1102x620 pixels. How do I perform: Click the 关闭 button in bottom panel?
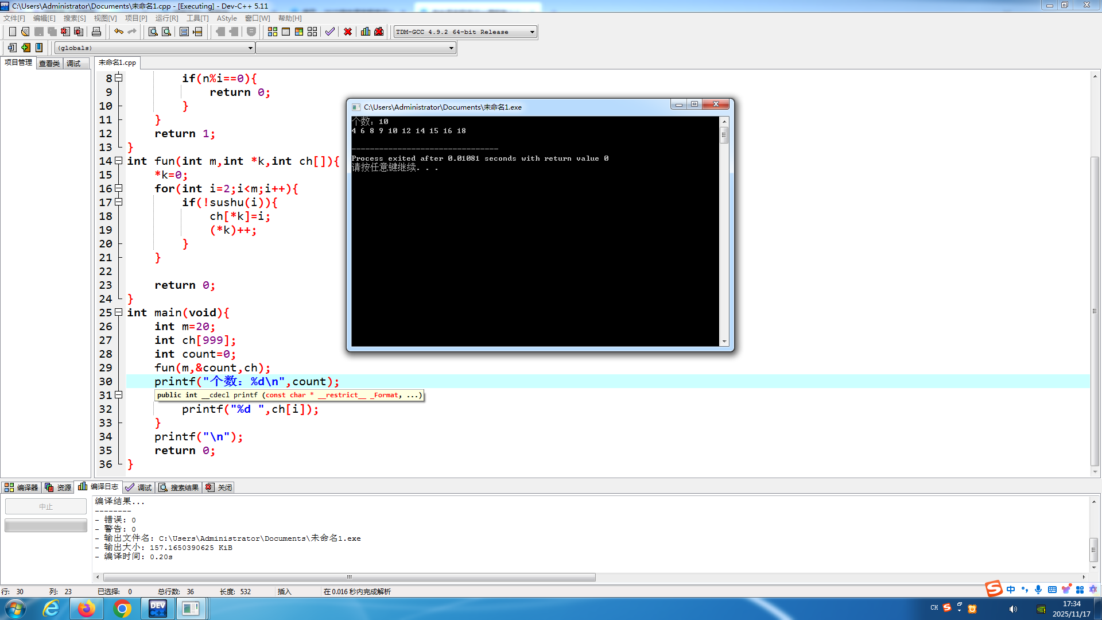point(219,487)
